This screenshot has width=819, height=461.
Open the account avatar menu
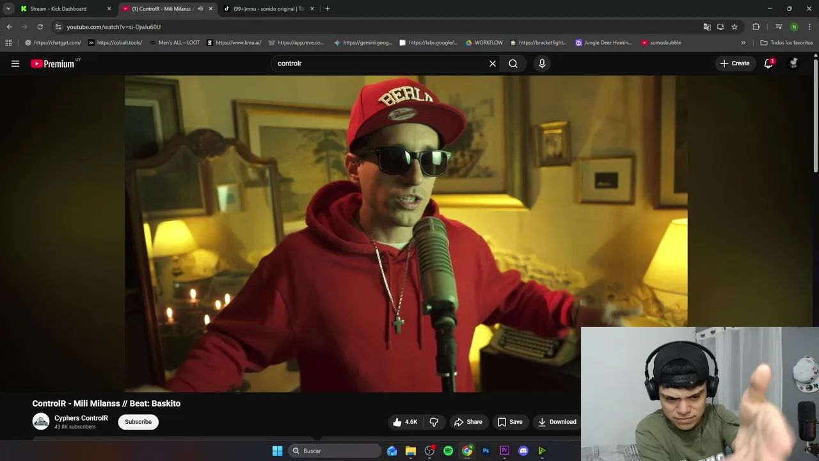[x=793, y=63]
